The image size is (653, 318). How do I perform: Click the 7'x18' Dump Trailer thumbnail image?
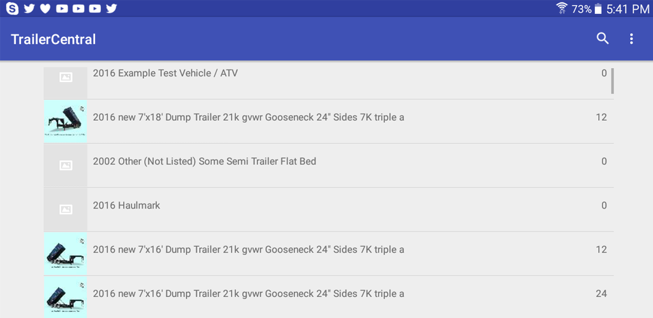[66, 121]
